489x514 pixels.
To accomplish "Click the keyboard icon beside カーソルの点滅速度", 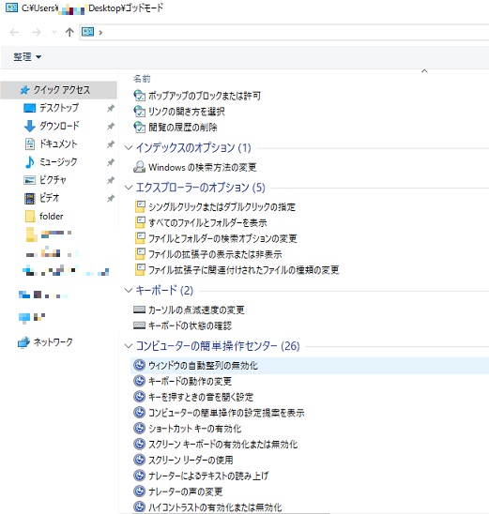I will pyautogui.click(x=140, y=310).
